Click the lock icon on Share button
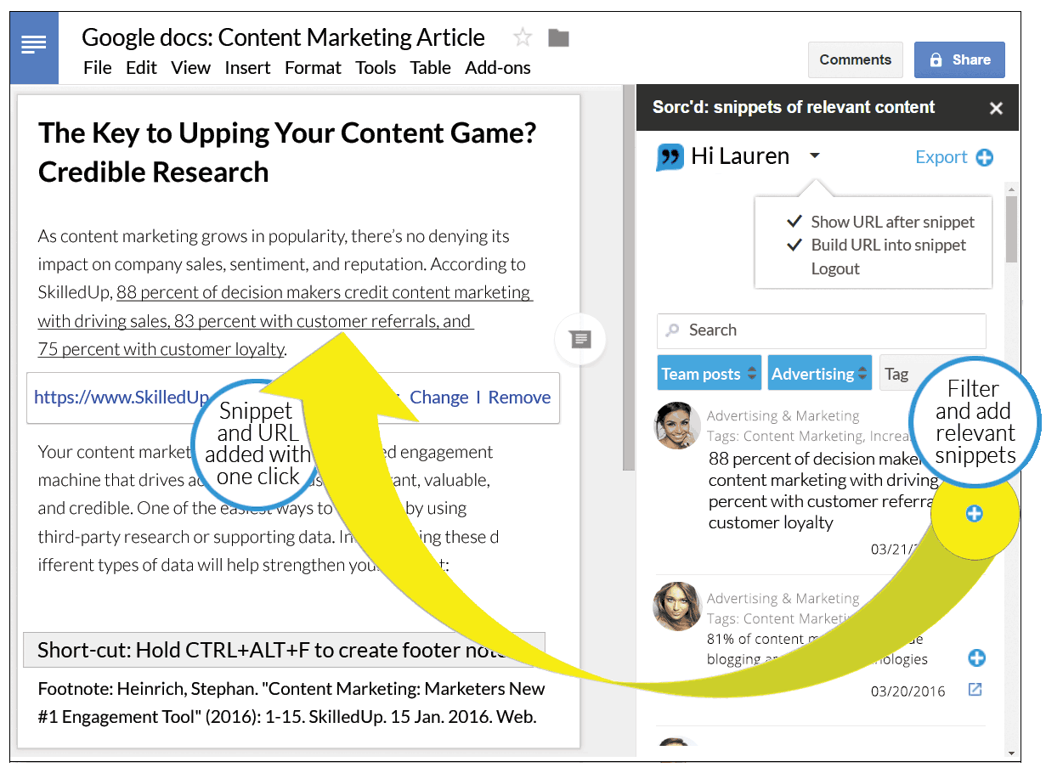This screenshot has width=1046, height=773. tap(936, 60)
